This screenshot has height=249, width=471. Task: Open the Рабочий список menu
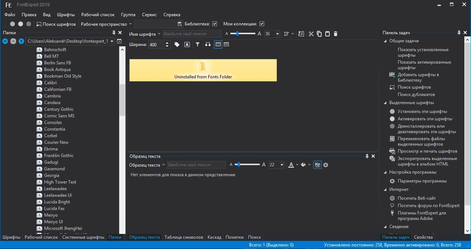coord(98,15)
